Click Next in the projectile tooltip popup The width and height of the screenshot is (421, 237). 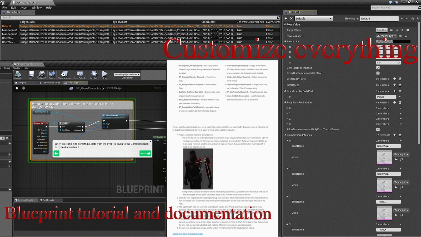tap(145, 153)
